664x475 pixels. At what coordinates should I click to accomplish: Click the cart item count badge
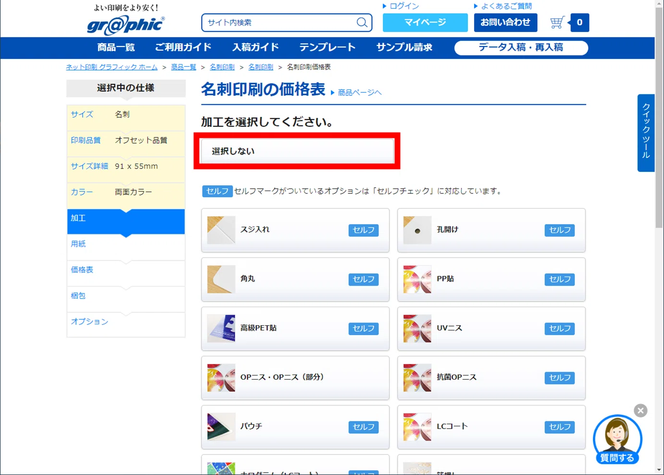(580, 23)
